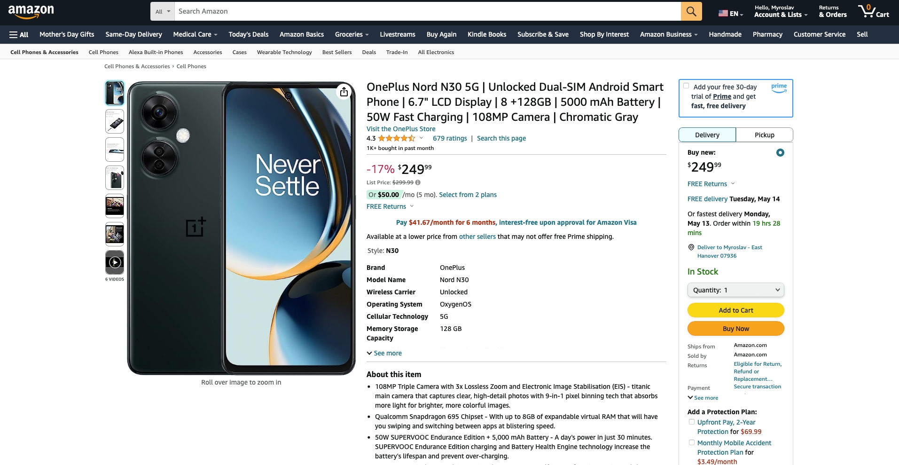Image resolution: width=899 pixels, height=465 pixels.
Task: Click the Add to Cart button
Action: (736, 310)
